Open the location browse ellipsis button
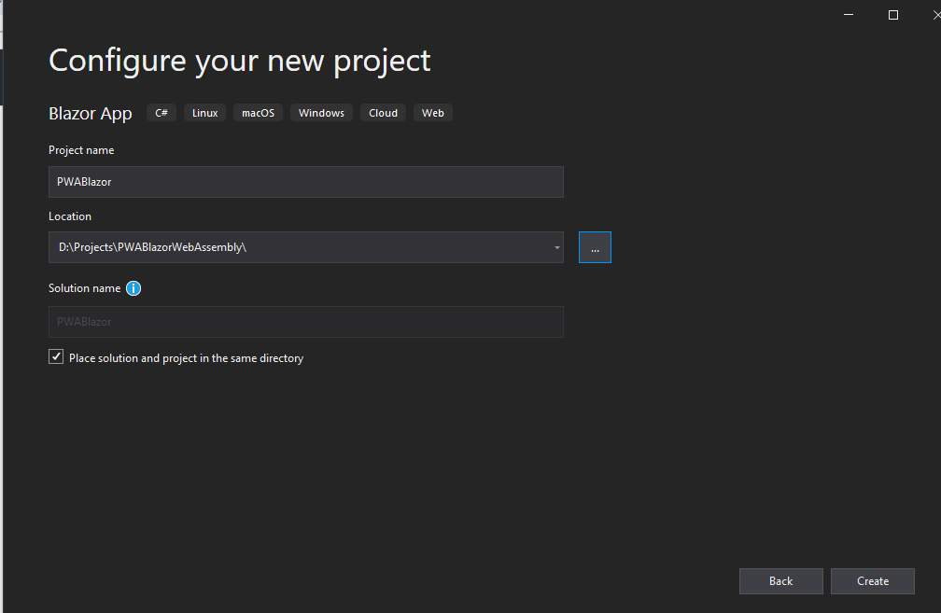This screenshot has height=613, width=941. [595, 247]
